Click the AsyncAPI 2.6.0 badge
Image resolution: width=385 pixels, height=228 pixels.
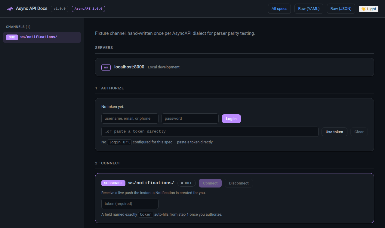click(x=88, y=9)
